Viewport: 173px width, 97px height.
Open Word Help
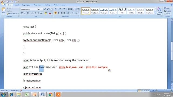tap(172, 5)
